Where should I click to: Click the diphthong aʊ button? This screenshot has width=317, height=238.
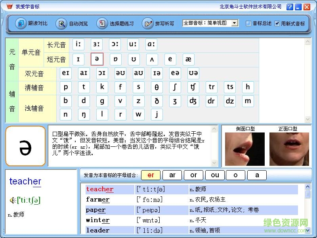tap(139, 73)
